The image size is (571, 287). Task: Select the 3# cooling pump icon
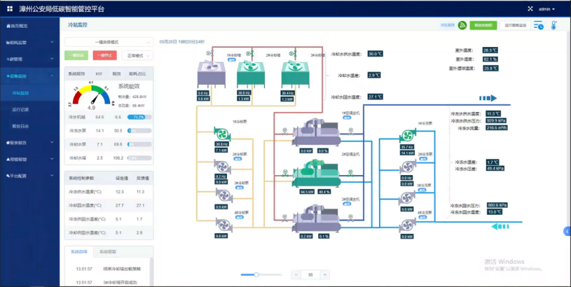[x=224, y=196]
